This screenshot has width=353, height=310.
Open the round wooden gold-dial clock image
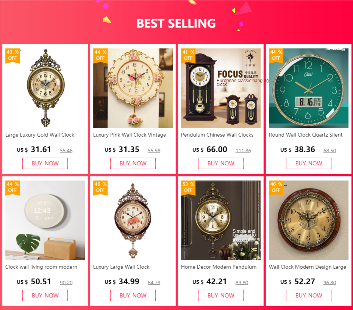click(x=309, y=220)
